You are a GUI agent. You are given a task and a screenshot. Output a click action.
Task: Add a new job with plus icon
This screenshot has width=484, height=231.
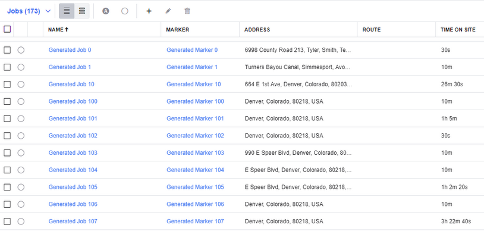(x=149, y=11)
